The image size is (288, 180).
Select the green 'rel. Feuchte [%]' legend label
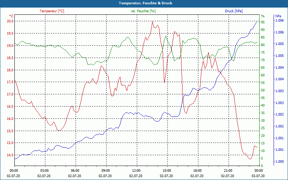143,11
